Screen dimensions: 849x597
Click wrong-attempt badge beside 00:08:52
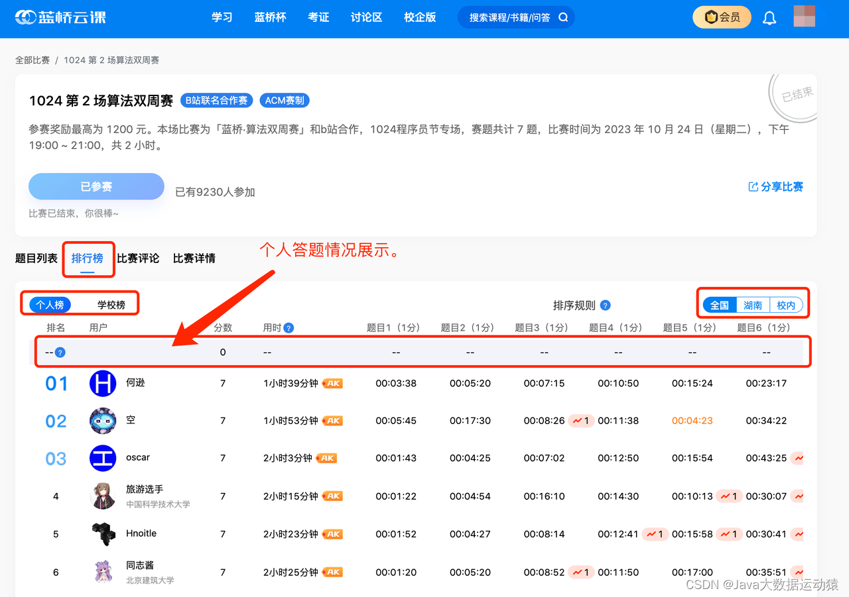581,572
